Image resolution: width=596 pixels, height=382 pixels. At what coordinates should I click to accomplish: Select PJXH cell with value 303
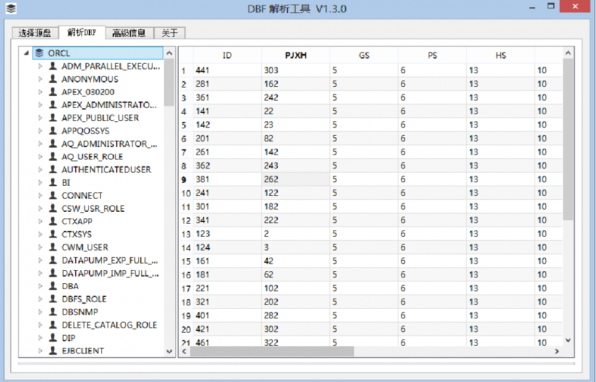296,70
